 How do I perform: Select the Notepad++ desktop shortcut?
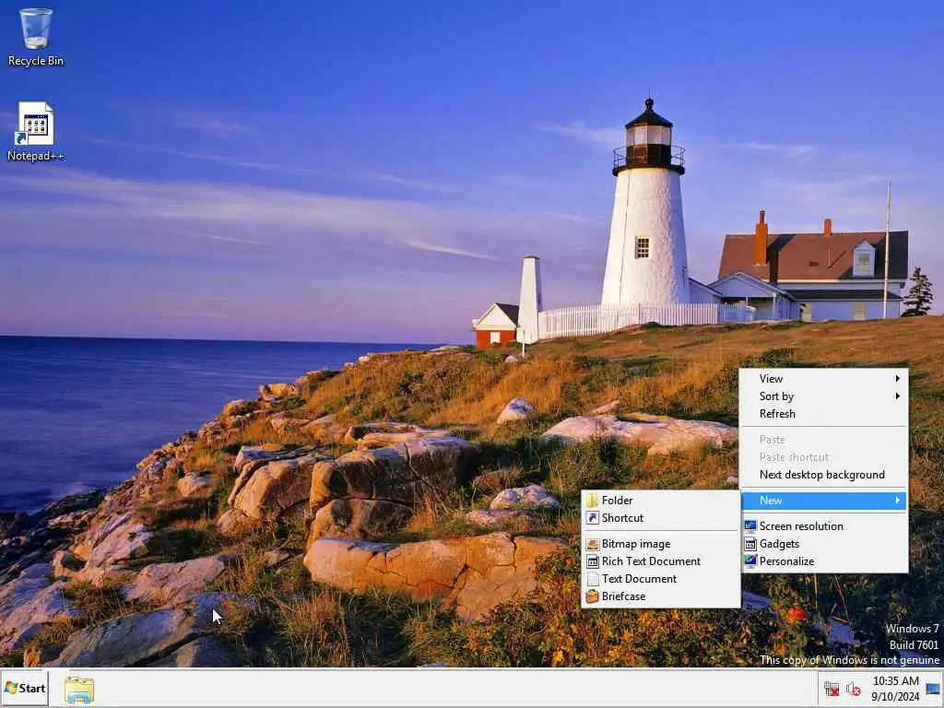[36, 132]
